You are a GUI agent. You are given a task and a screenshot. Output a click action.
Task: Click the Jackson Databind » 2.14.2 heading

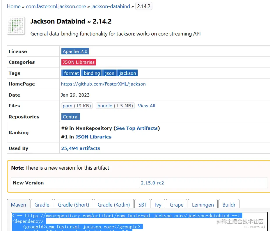pos(71,21)
